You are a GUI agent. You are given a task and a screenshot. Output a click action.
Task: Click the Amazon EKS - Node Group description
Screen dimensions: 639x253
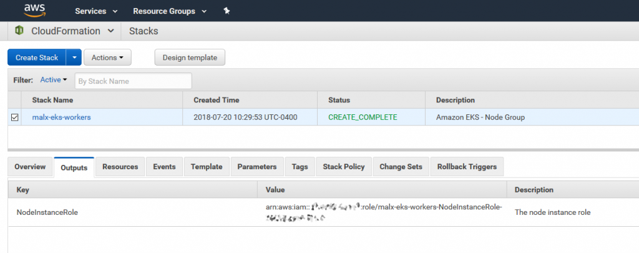click(480, 117)
